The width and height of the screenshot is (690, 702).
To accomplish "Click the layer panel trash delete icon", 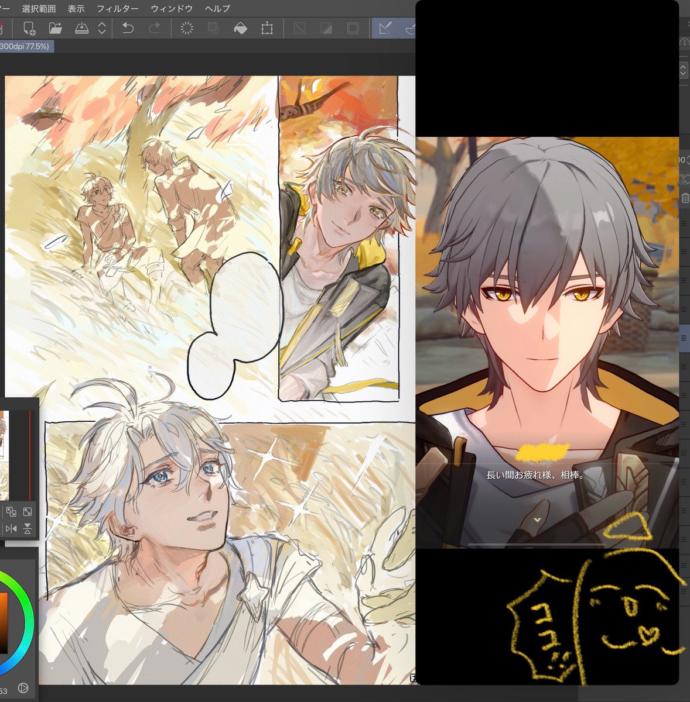I will [x=685, y=198].
